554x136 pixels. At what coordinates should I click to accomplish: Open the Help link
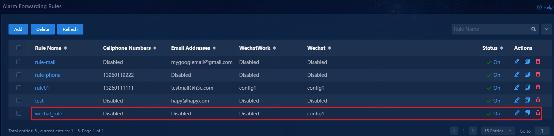[545, 7]
